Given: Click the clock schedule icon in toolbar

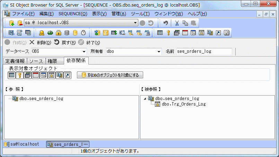Looking at the screenshot, I should pos(84,33).
